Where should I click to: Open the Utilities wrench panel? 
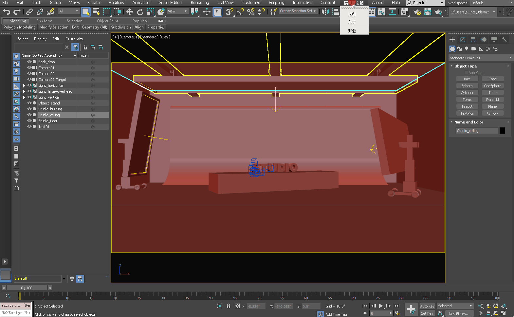(505, 40)
